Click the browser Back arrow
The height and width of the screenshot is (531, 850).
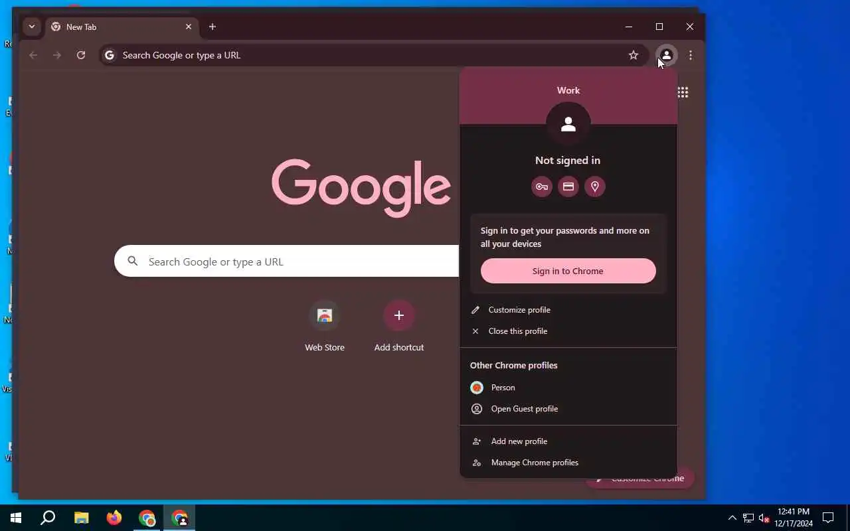[33, 55]
